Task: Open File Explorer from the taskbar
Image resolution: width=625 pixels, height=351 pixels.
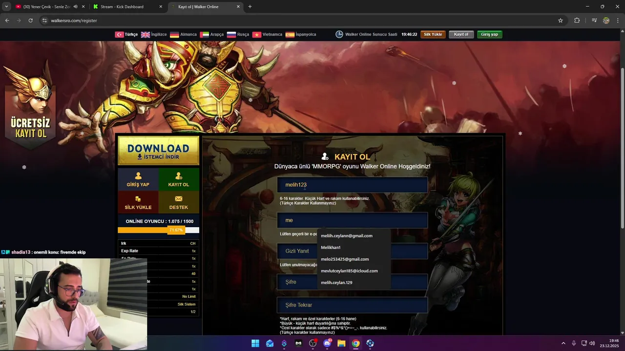Action: 341,343
